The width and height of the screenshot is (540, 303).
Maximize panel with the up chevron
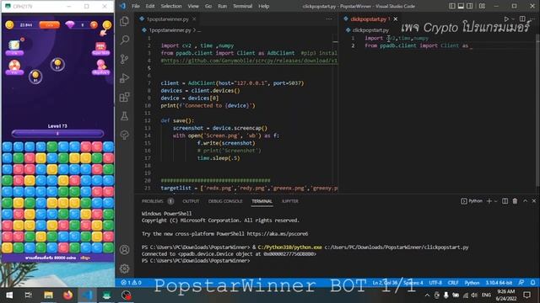click(525, 201)
